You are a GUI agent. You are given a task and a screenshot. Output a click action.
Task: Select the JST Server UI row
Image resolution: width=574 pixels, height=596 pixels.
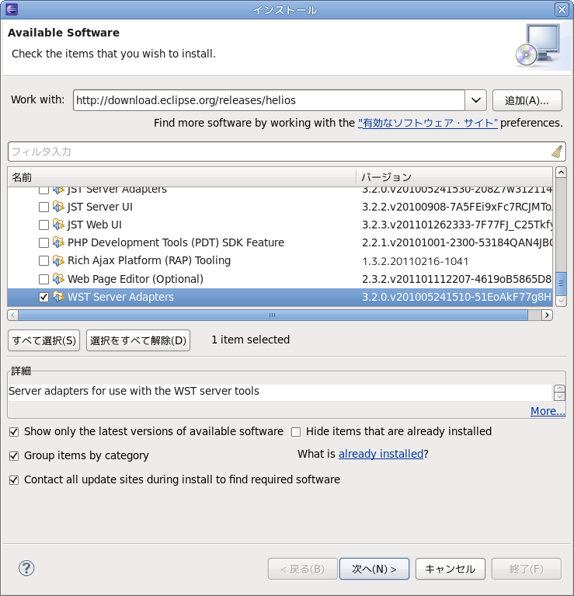[x=280, y=207]
